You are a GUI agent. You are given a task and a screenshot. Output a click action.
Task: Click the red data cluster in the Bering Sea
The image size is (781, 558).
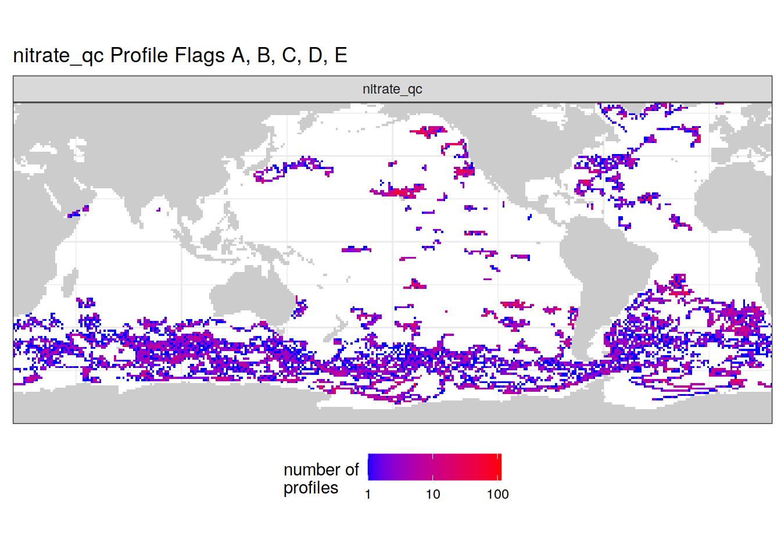[429, 131]
